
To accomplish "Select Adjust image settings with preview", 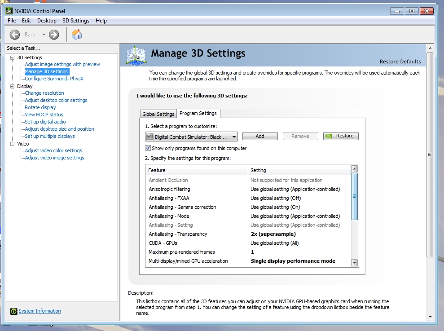I will (x=62, y=64).
